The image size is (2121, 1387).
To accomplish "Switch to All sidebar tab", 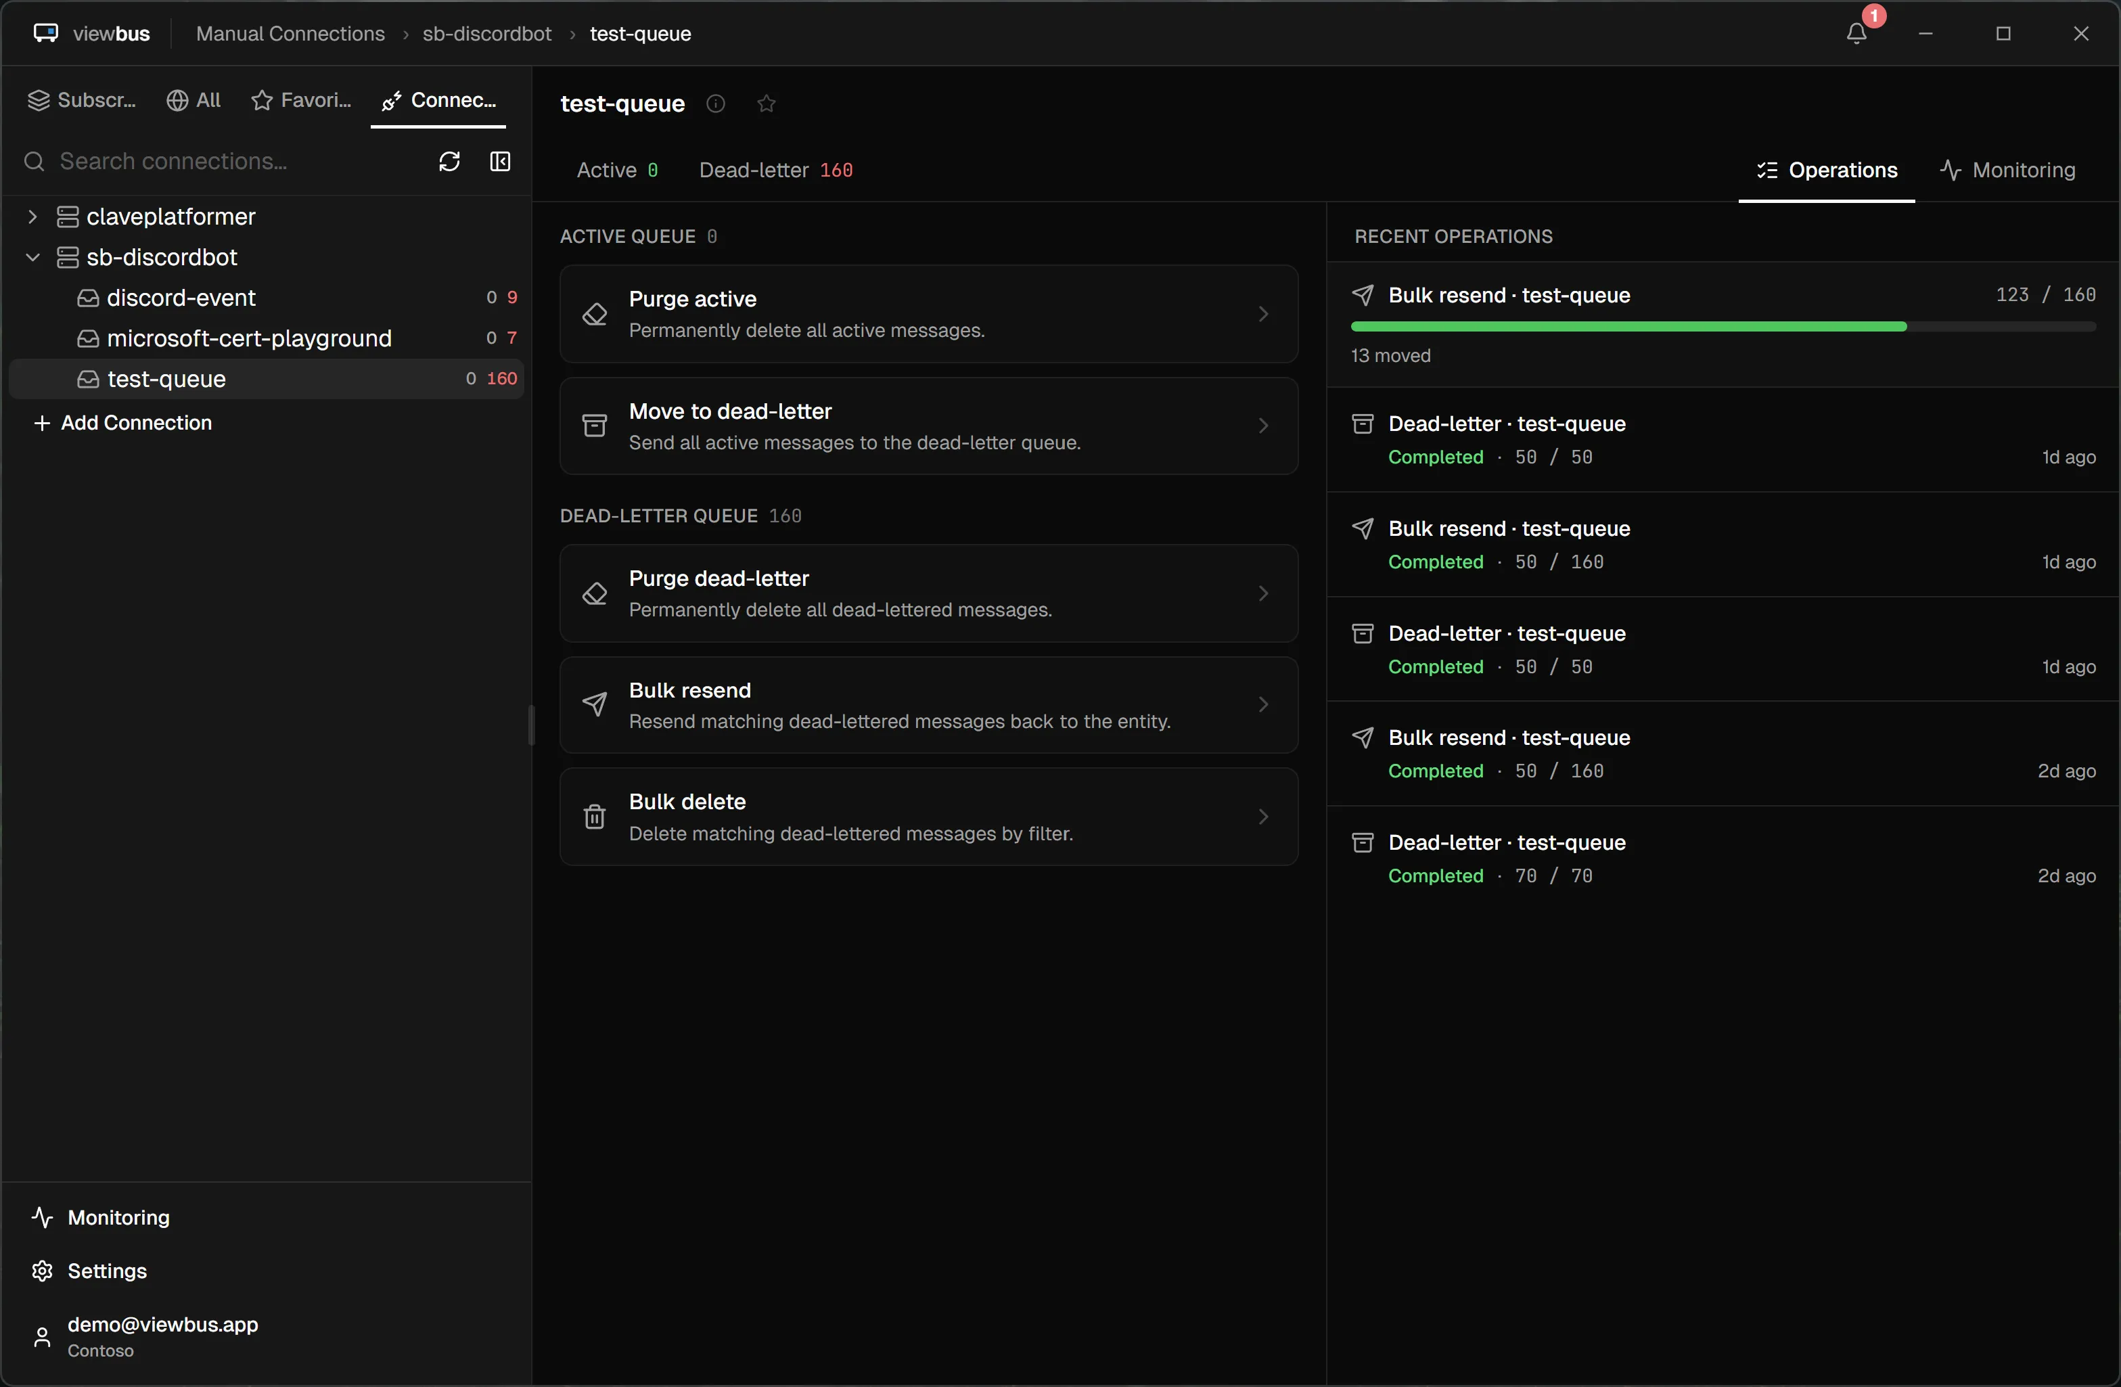I will point(193,100).
